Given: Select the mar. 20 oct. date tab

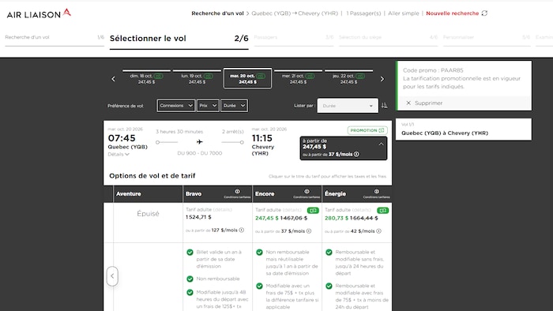Looking at the screenshot, I should coord(247,79).
